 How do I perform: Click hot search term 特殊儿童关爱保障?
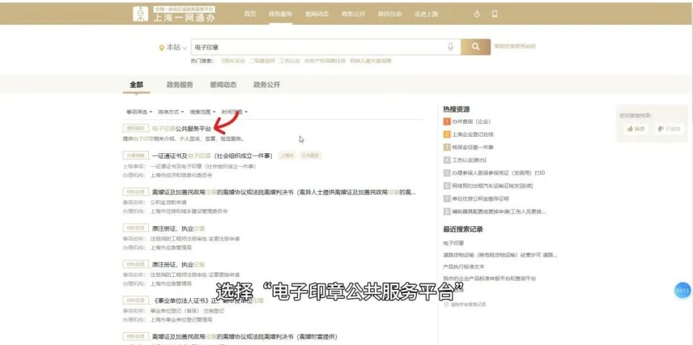coord(371,61)
